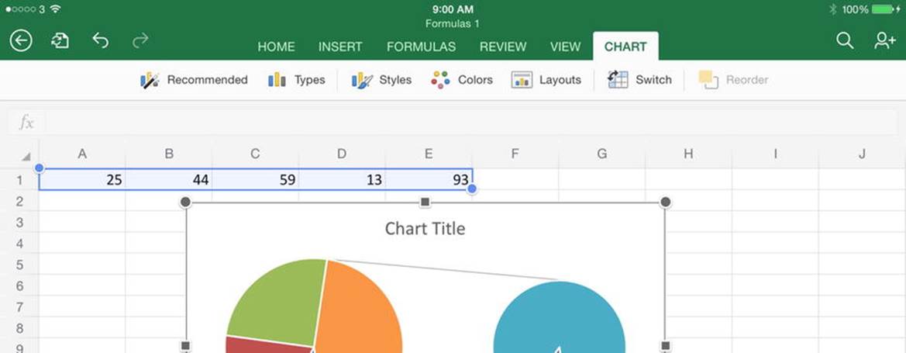Tap the fx function icon
The image size is (906, 353).
tap(26, 122)
